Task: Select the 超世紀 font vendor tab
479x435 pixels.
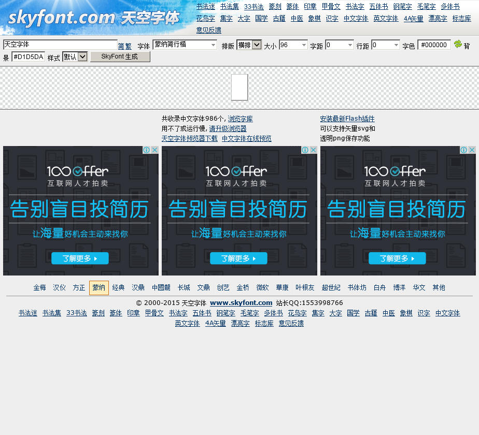Action: point(331,287)
